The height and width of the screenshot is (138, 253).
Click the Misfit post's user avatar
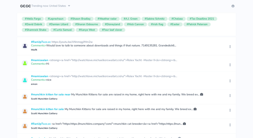pyautogui.click(x=25, y=46)
